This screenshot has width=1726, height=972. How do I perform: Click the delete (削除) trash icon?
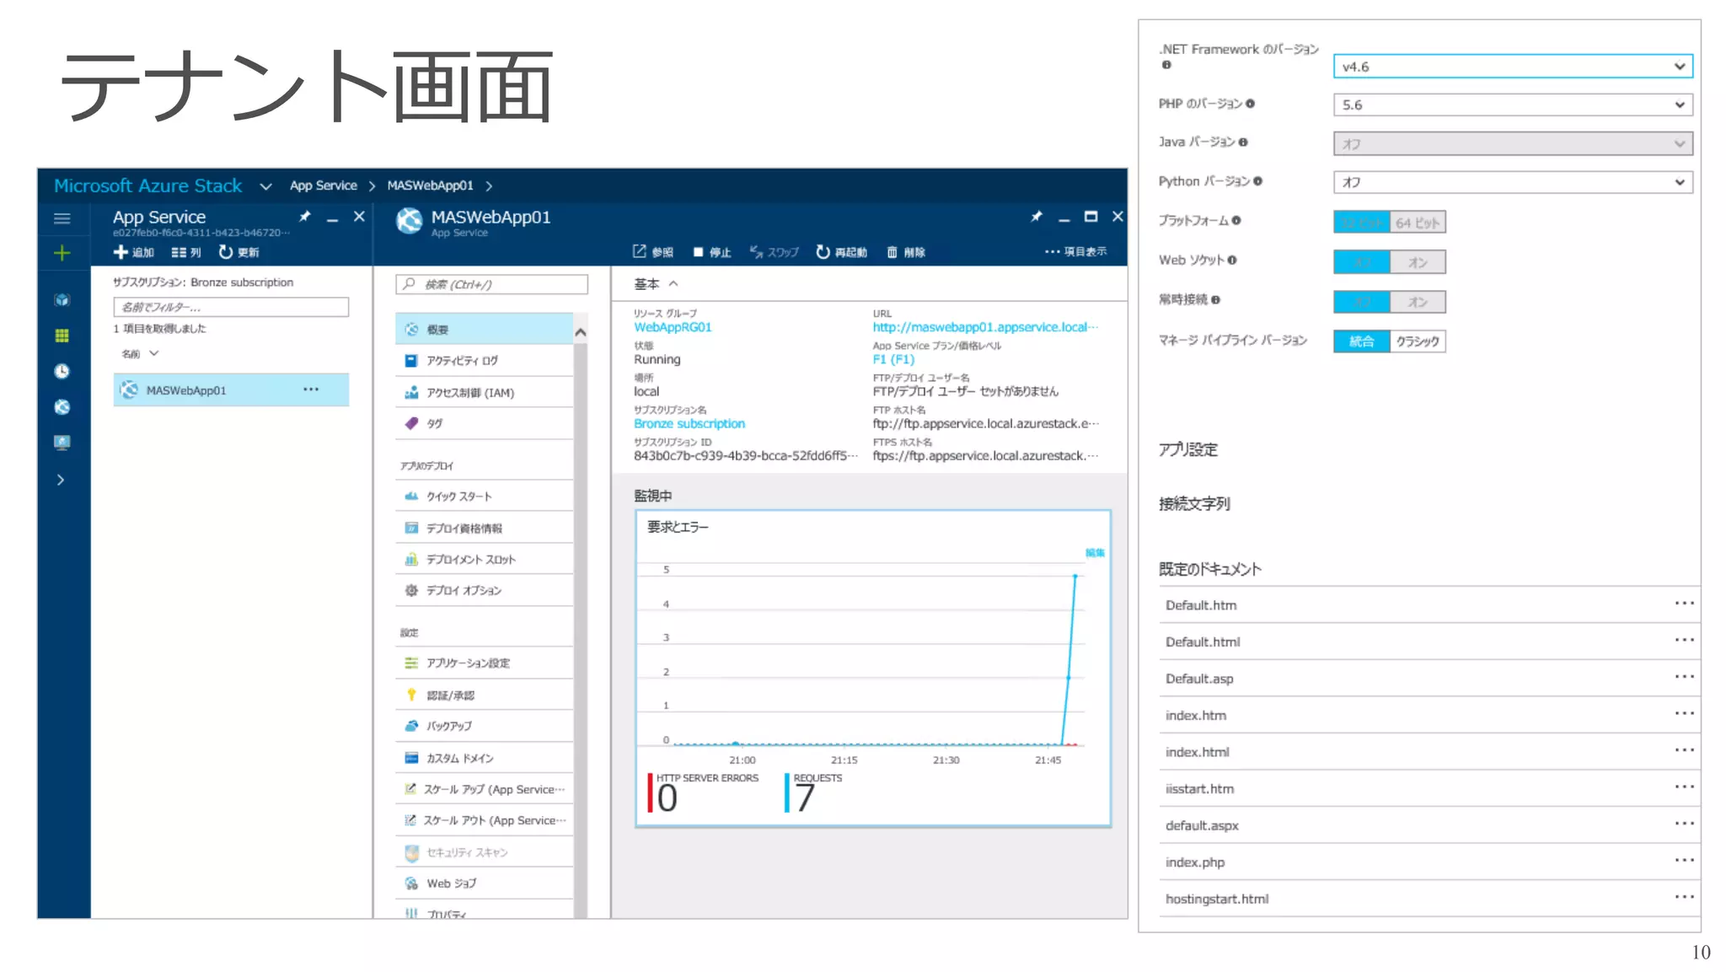click(x=892, y=252)
